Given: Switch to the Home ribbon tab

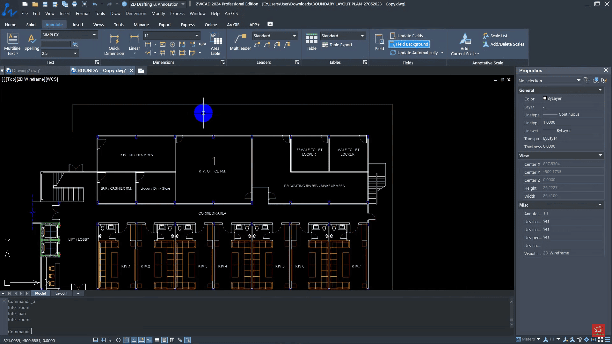Looking at the screenshot, I should click(11, 25).
